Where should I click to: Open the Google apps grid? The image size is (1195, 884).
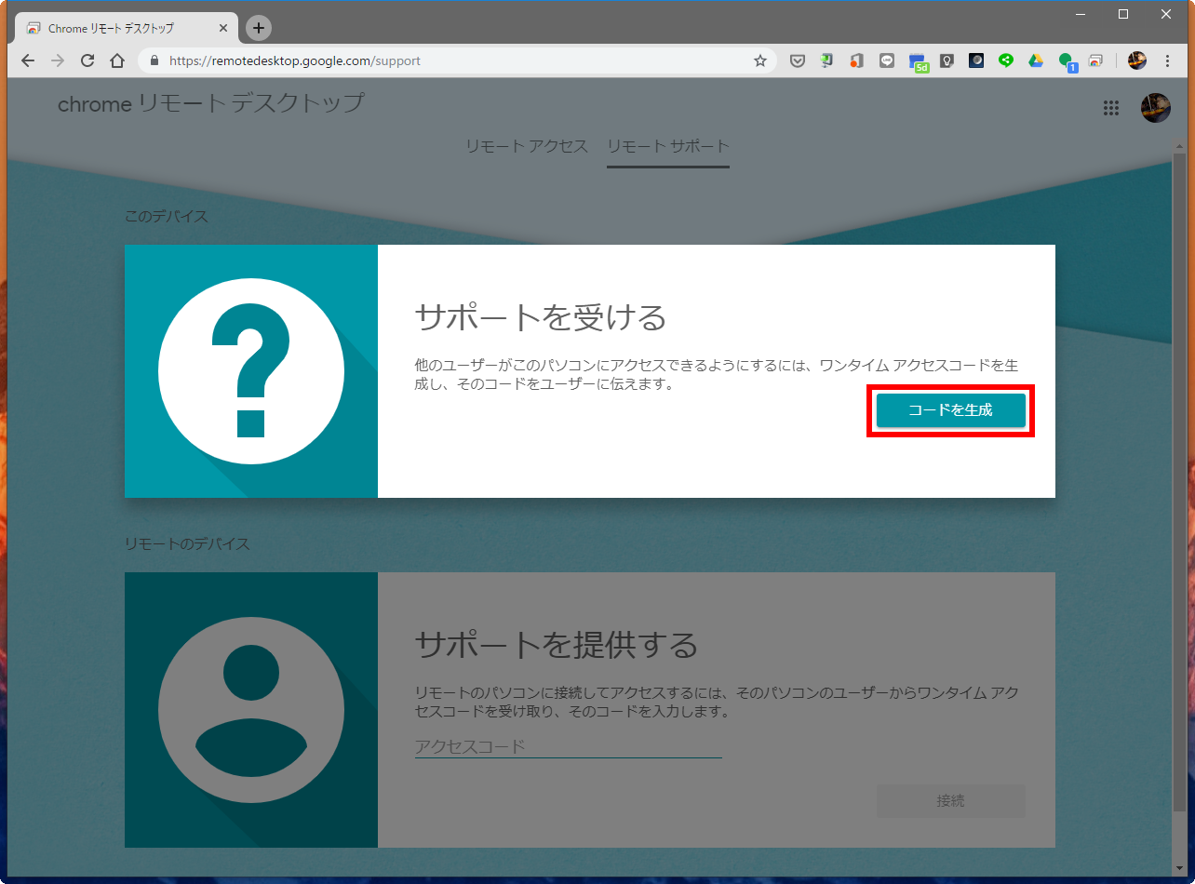point(1110,108)
